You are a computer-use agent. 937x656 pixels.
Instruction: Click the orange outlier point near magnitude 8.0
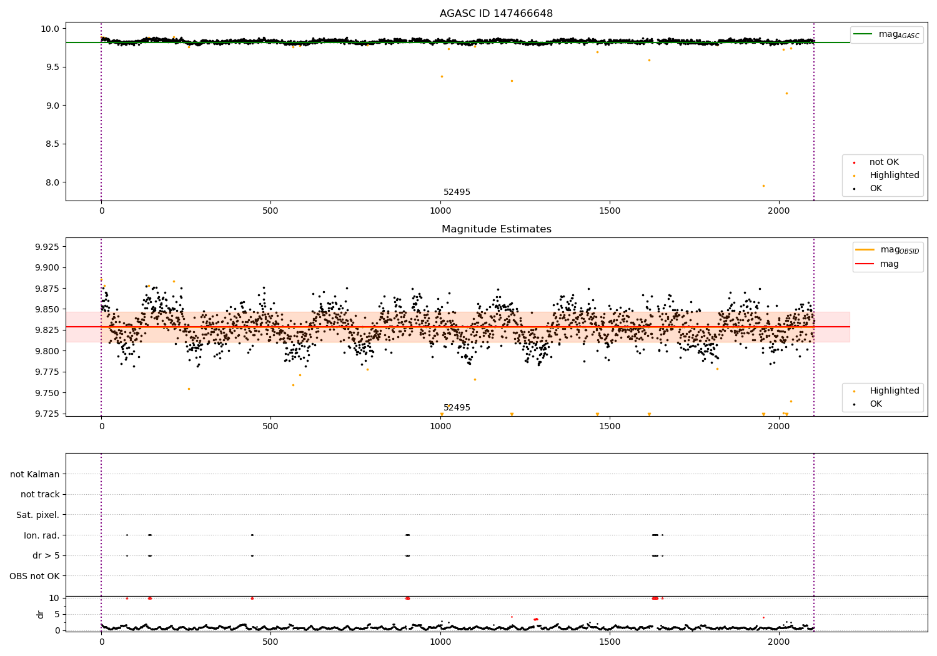763,186
